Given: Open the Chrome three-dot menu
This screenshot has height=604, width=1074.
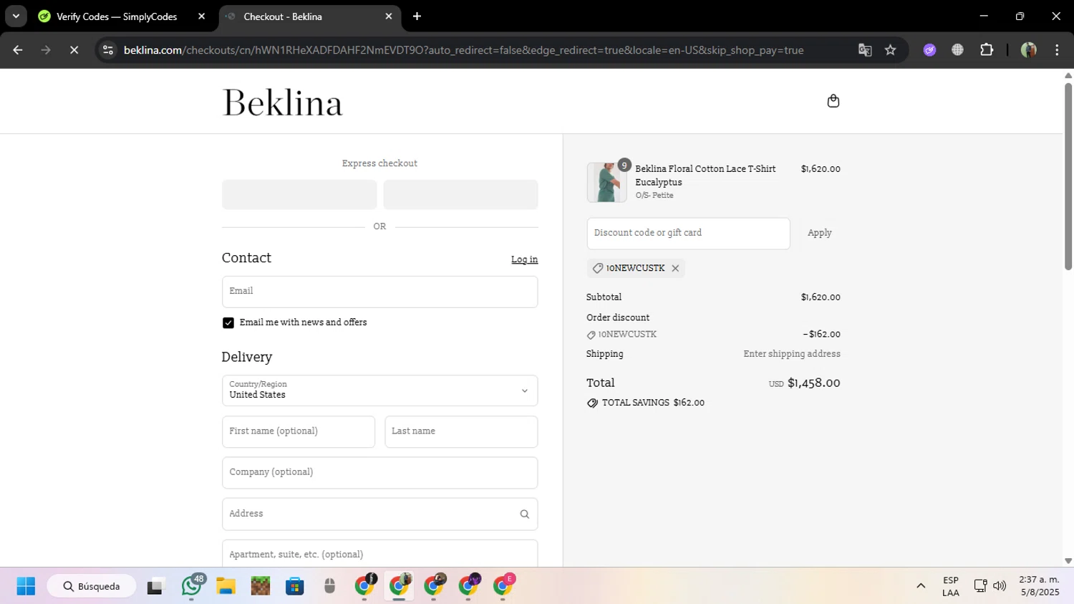Looking at the screenshot, I should [x=1057, y=50].
